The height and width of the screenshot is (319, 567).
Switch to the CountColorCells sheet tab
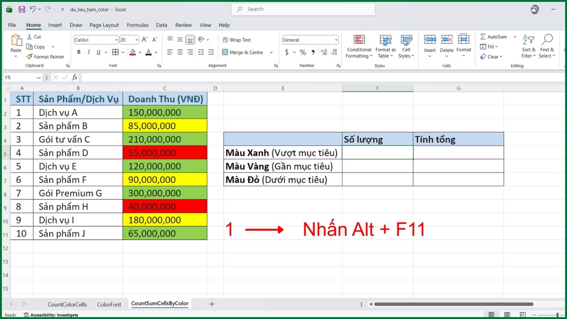tap(67, 304)
